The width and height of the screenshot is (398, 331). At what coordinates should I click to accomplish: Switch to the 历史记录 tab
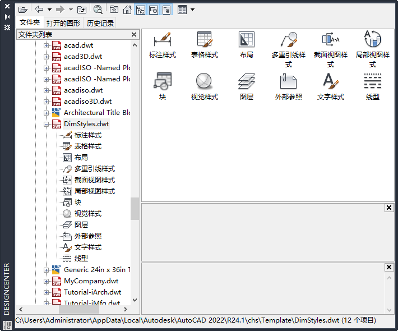click(x=100, y=23)
